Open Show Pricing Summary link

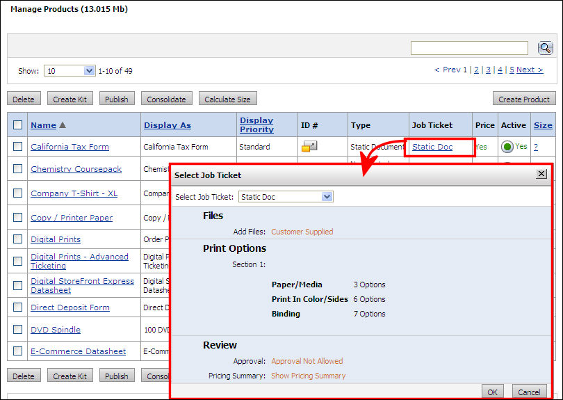click(308, 376)
